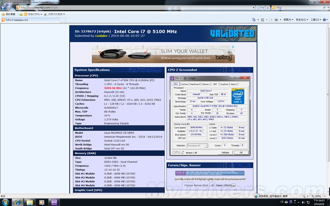Open the 安全性(S) Safety menu
330x206 pixels.
pyautogui.click(x=302, y=20)
